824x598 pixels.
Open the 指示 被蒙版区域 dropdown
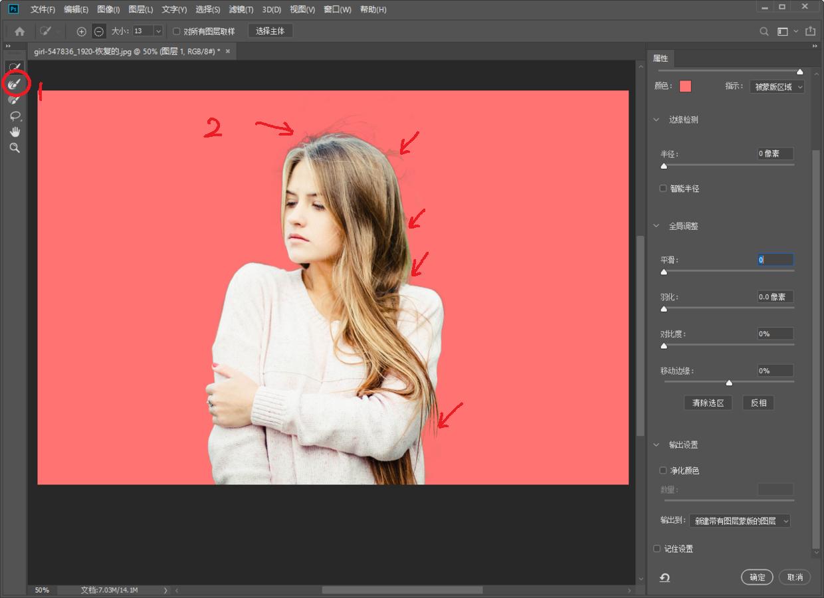(777, 86)
